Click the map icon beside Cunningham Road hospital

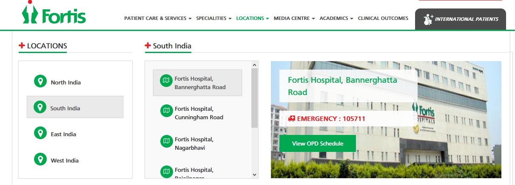click(x=166, y=111)
